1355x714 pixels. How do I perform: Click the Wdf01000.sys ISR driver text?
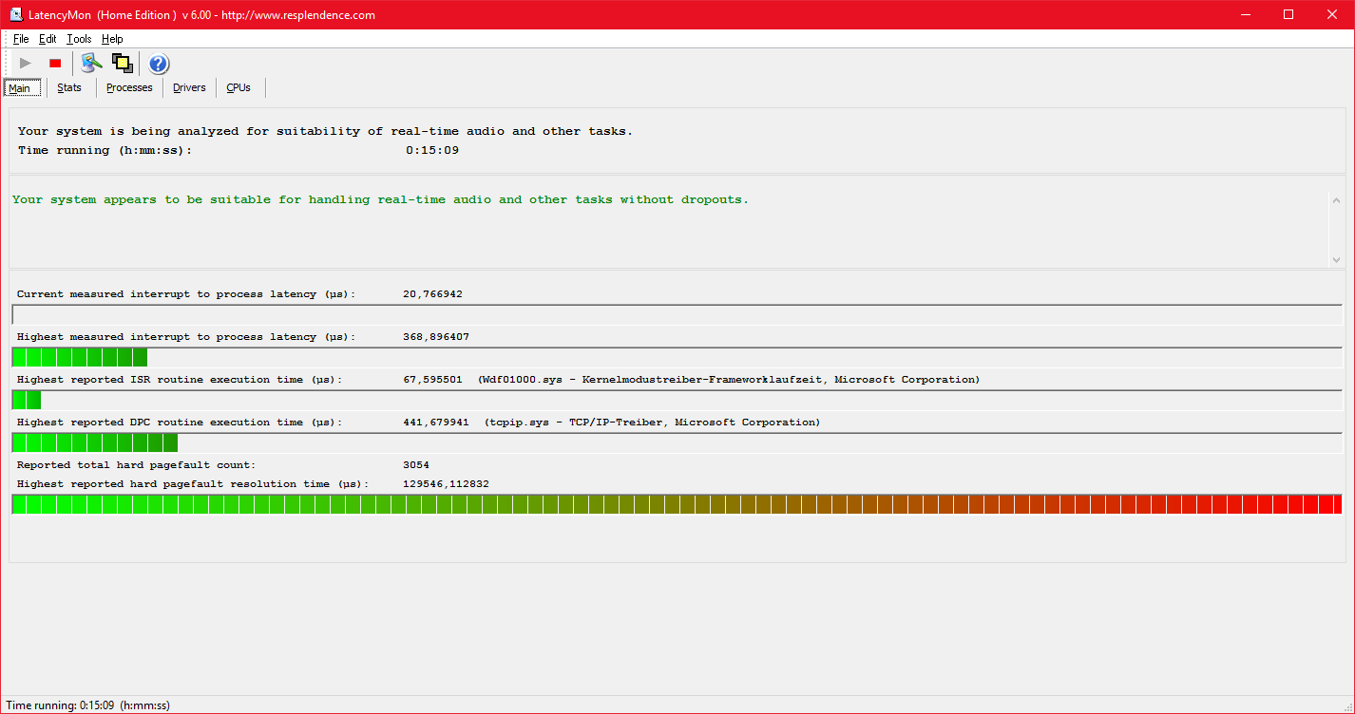[729, 380]
